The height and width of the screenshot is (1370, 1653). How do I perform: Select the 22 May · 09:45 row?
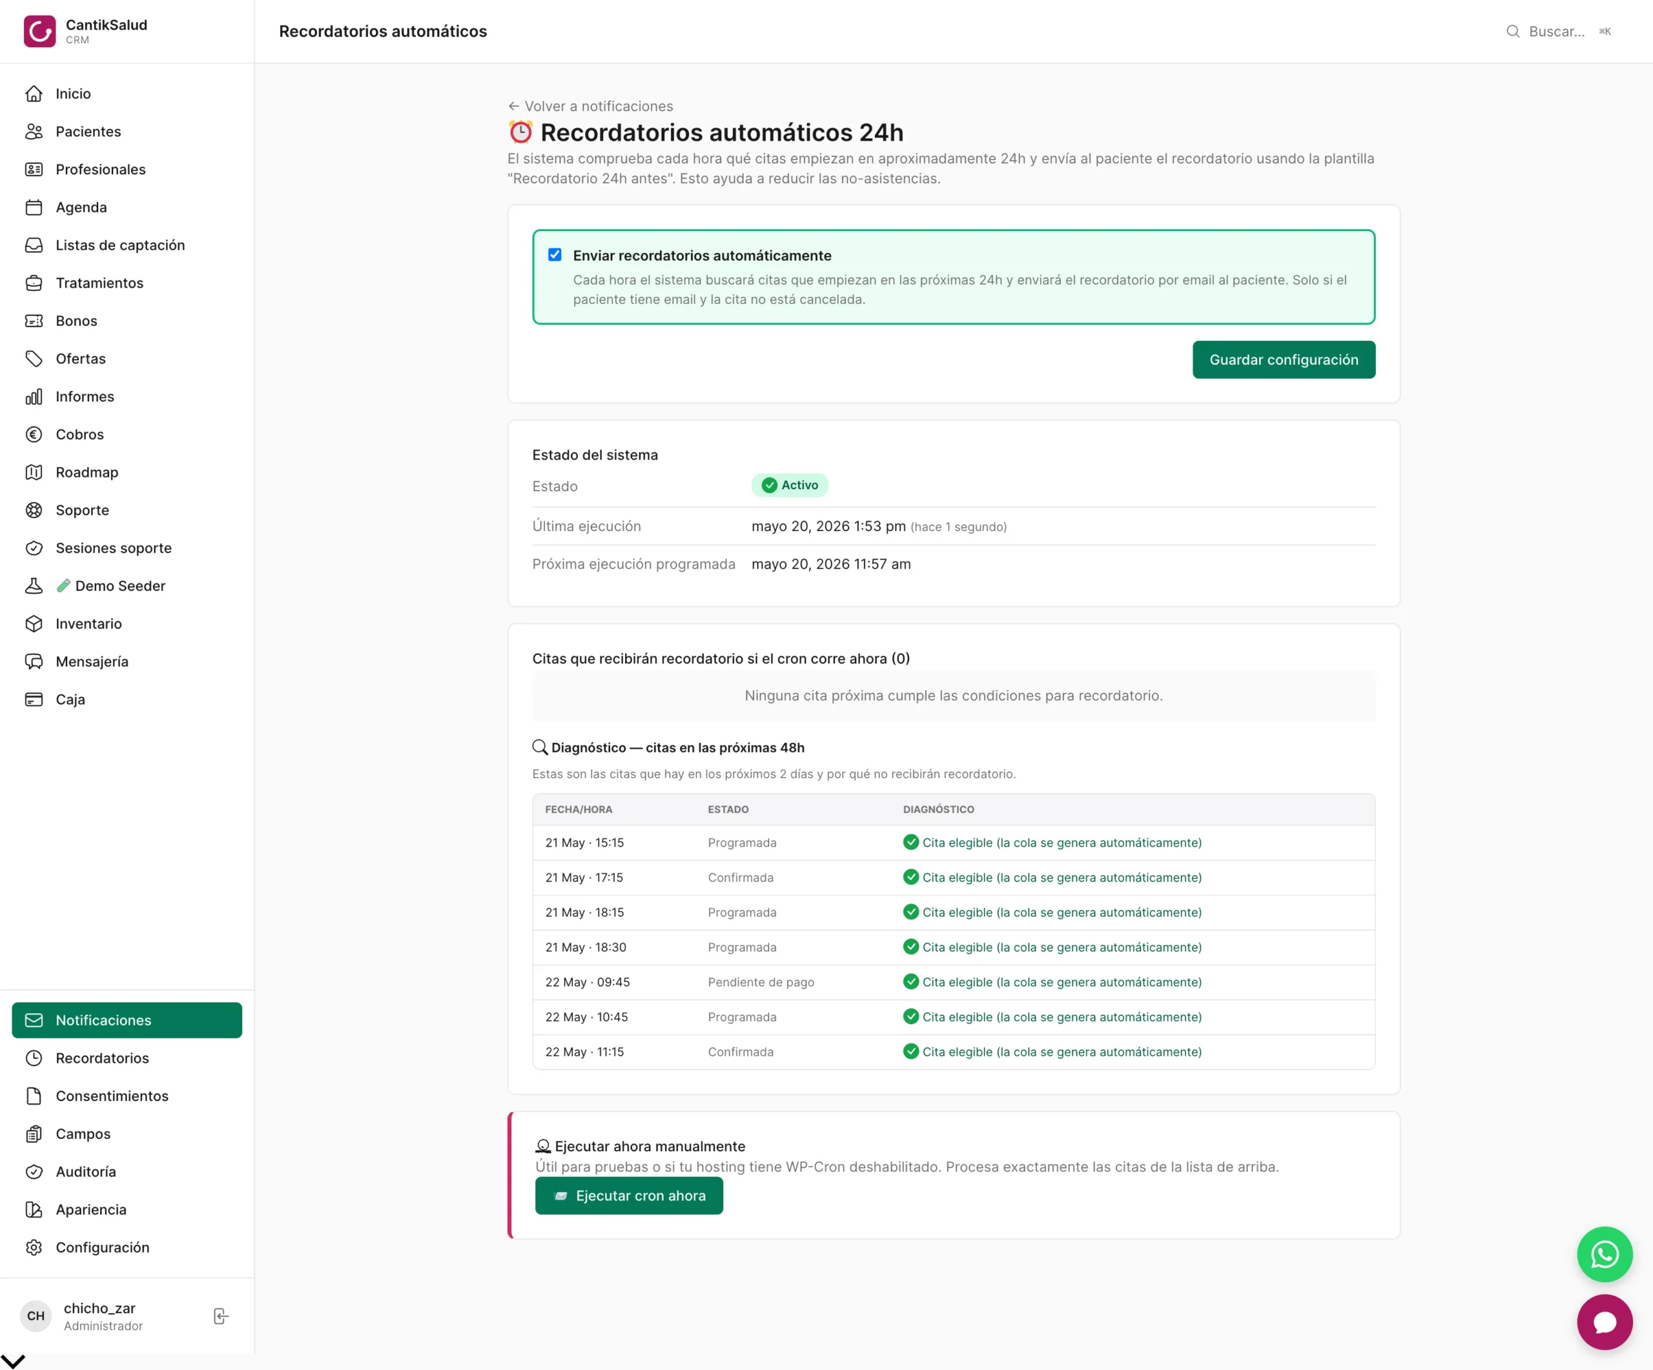pos(953,982)
